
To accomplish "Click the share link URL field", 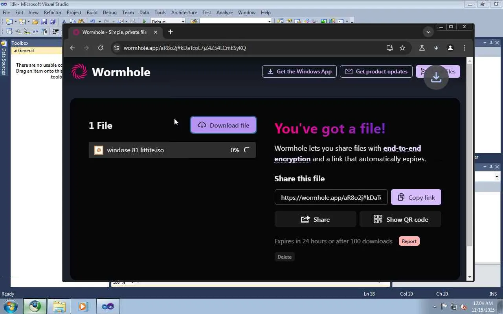I will coord(331,197).
